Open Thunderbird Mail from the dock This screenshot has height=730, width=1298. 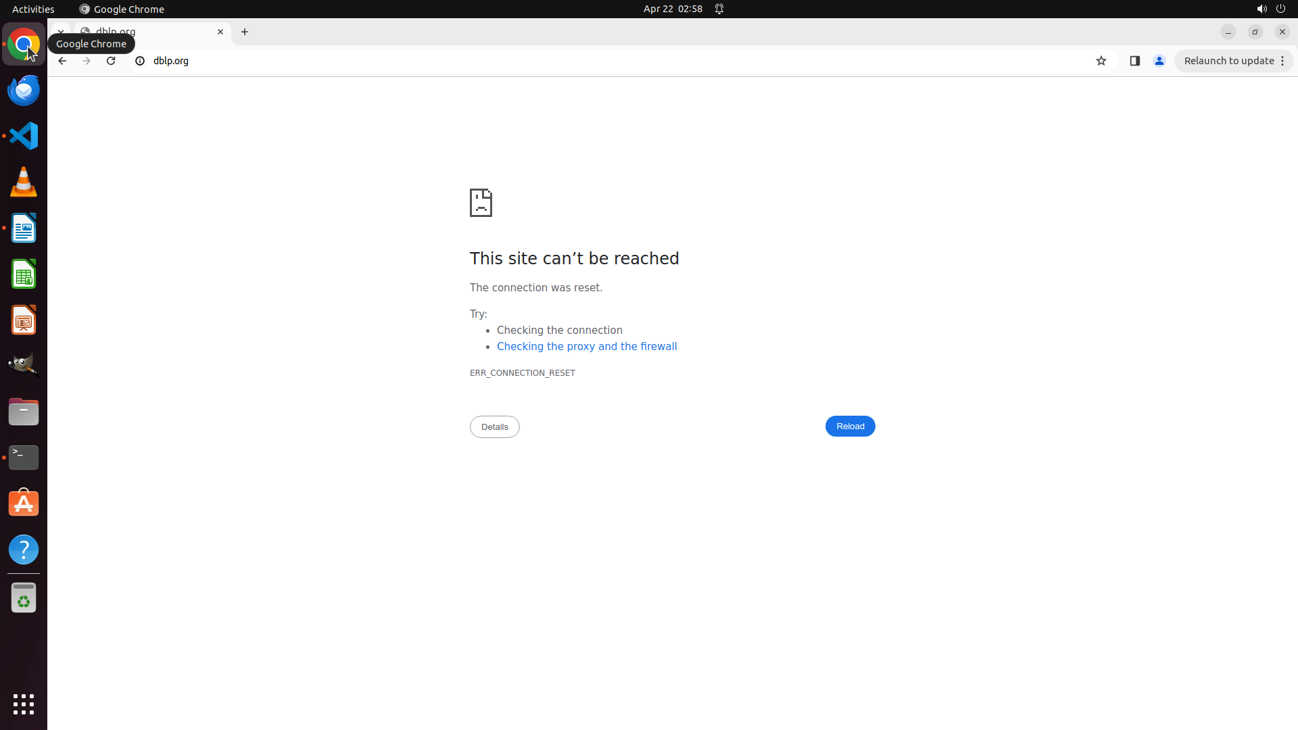click(24, 90)
